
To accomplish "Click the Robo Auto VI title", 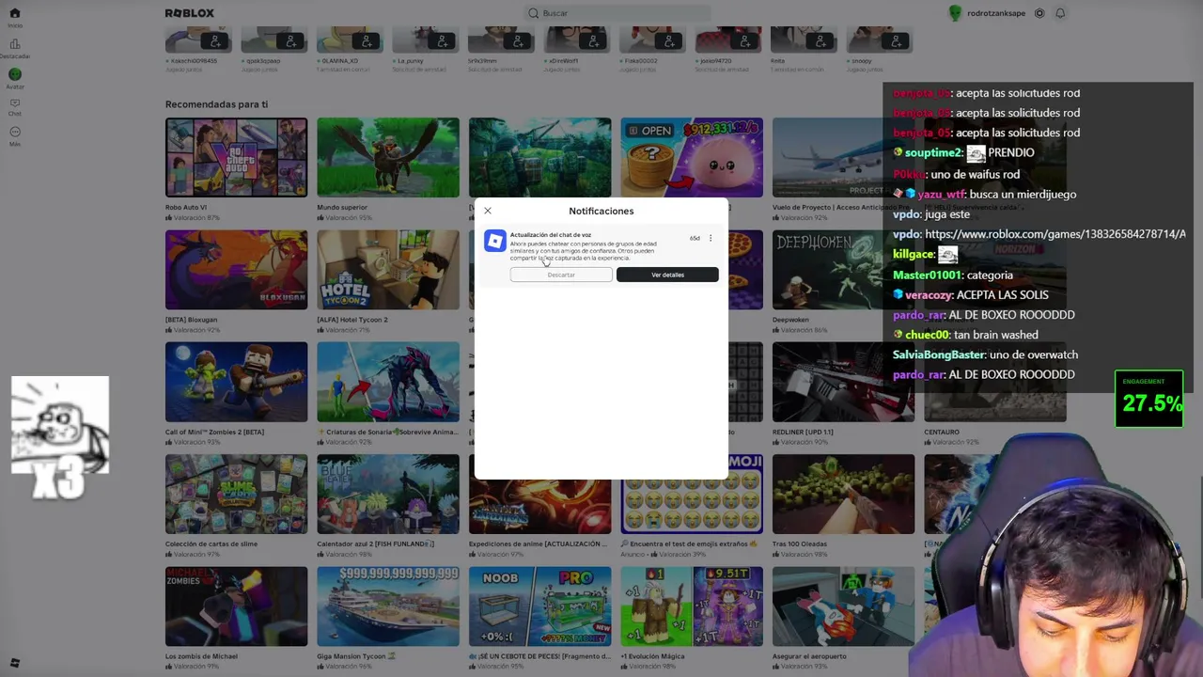I will [186, 207].
